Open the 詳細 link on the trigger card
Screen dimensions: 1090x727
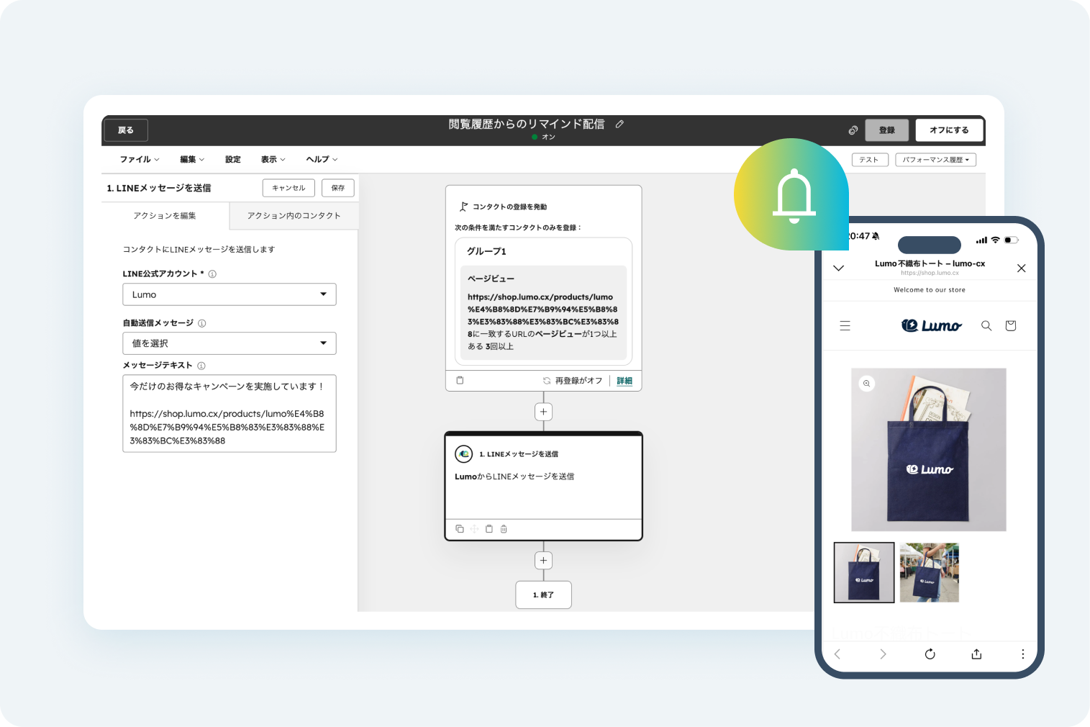623,380
